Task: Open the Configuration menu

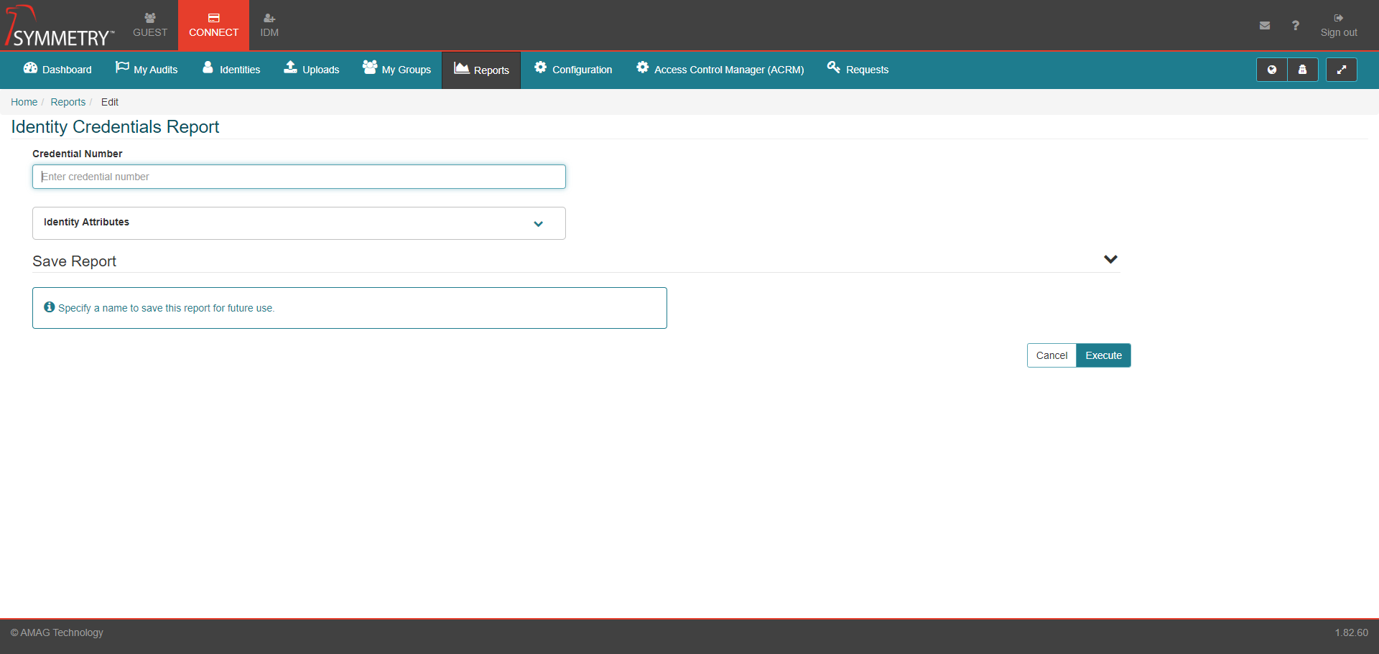Action: 573,70
